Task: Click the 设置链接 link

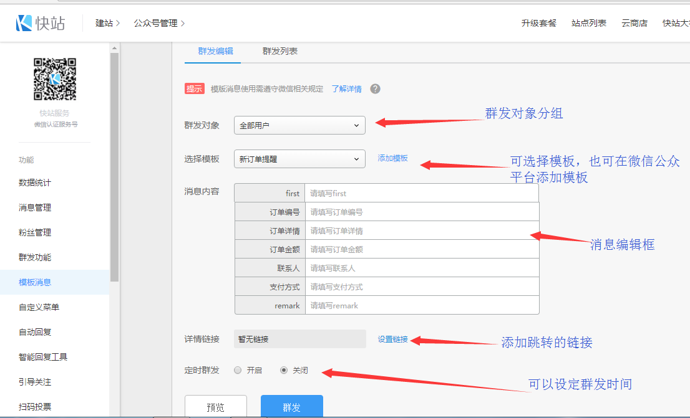Action: 392,340
